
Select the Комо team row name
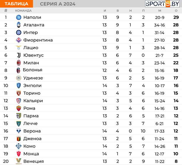[x=30, y=146]
